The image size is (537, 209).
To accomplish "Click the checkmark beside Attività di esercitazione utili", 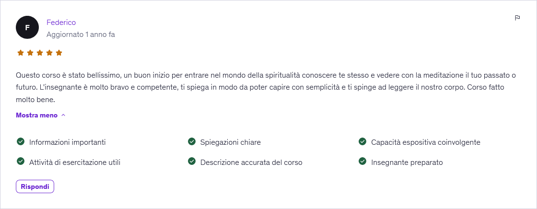I will pos(21,162).
